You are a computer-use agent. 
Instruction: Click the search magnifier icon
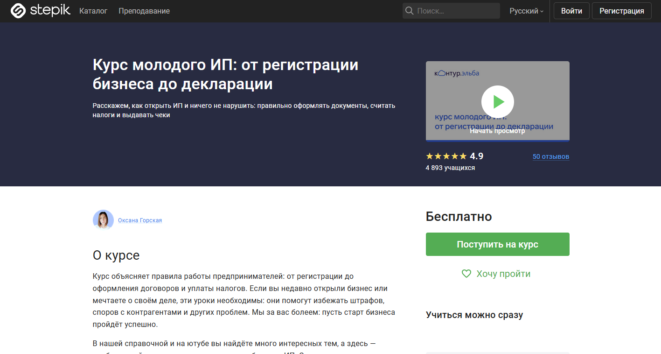pyautogui.click(x=410, y=10)
